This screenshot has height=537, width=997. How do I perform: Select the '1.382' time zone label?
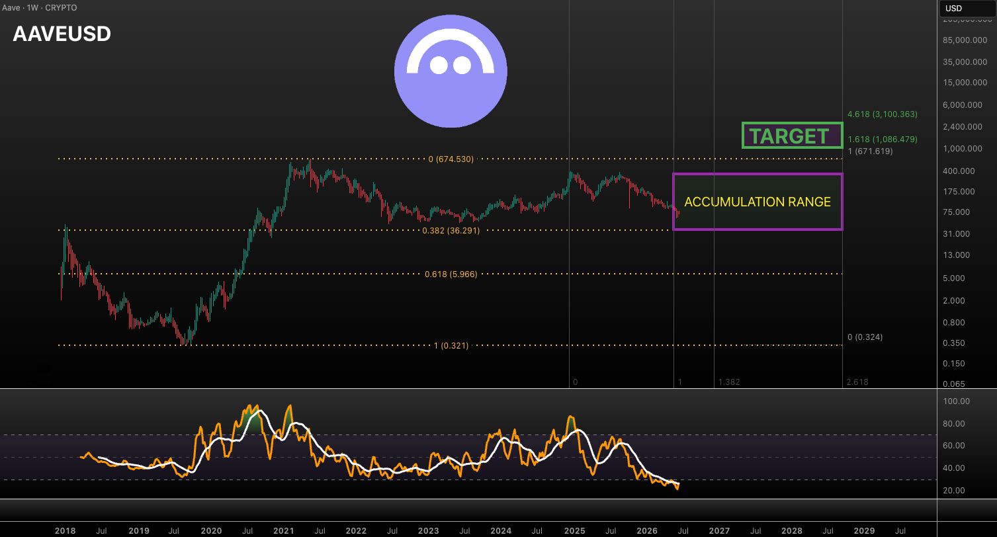point(729,382)
